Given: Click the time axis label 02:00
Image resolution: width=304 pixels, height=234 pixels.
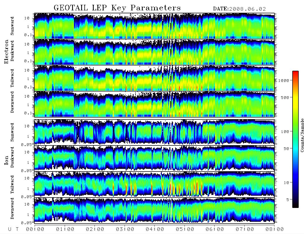Looking at the screenshot, I should pos(95,229).
